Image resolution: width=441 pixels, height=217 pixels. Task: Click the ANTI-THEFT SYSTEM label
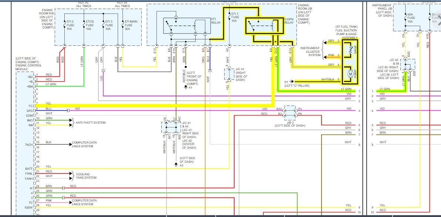click(91, 123)
